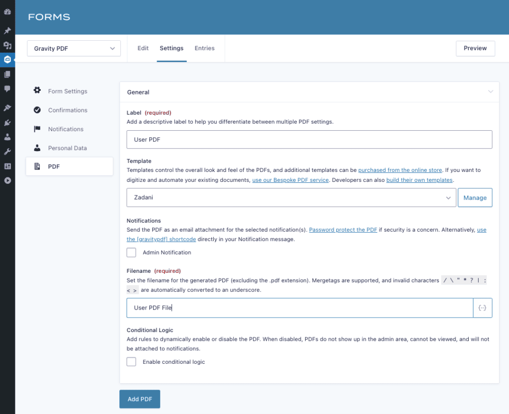
Task: Switch to the Entries tab
Action: (x=204, y=48)
